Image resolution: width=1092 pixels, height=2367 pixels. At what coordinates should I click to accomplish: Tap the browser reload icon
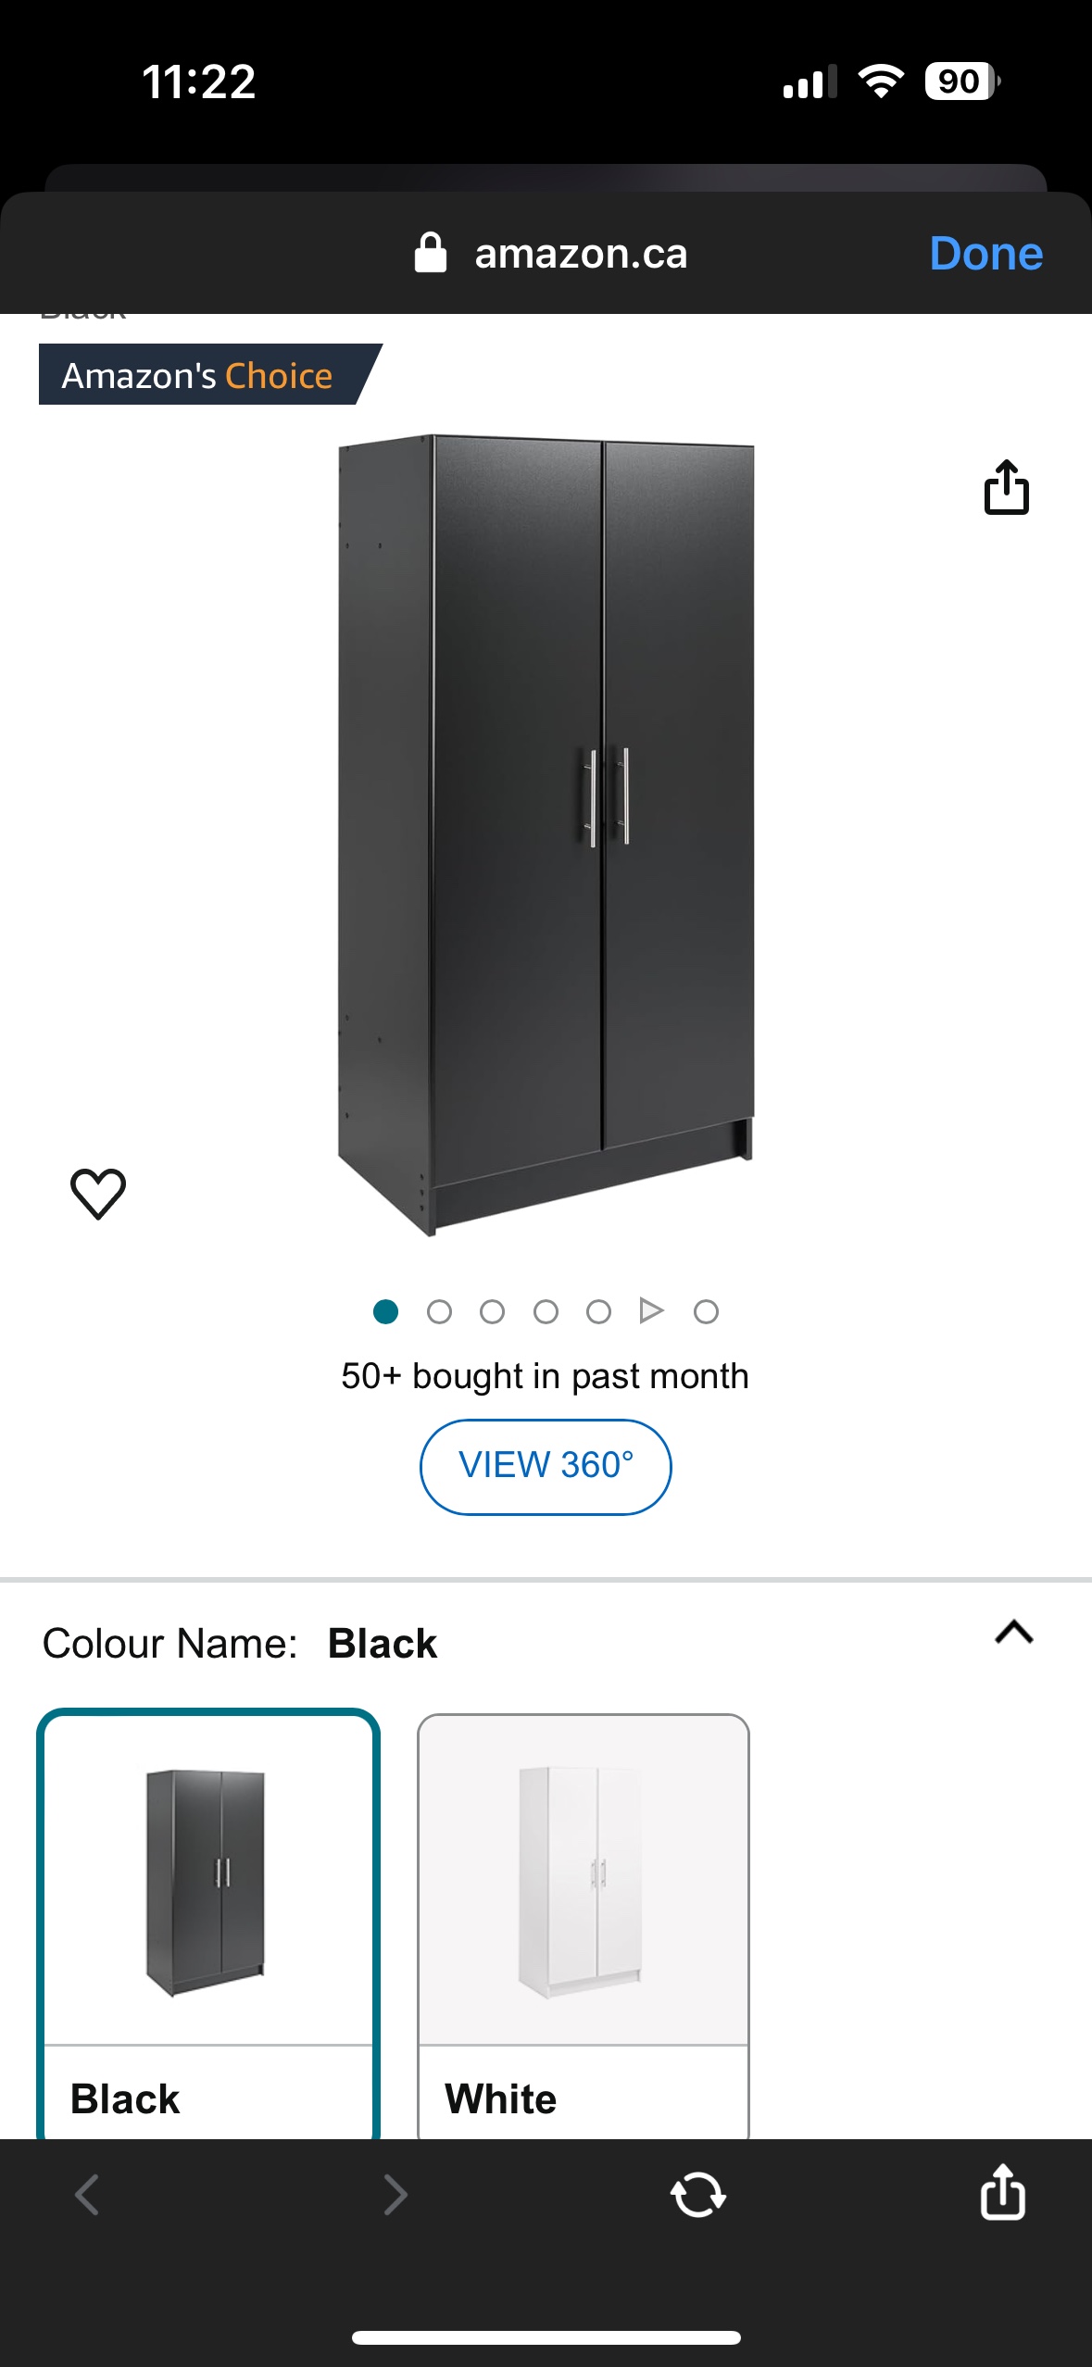click(x=697, y=2194)
